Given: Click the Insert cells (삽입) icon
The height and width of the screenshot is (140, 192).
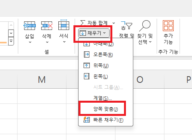Looking at the screenshot, I should pyautogui.click(x=30, y=26).
